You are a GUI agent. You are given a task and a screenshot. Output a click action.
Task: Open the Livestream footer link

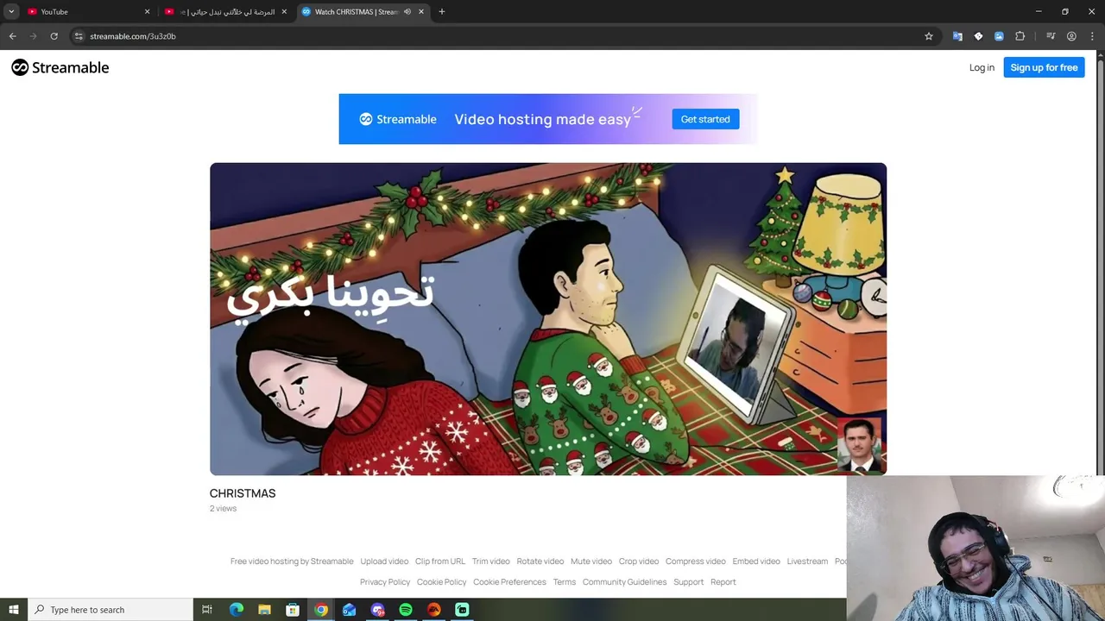(807, 561)
